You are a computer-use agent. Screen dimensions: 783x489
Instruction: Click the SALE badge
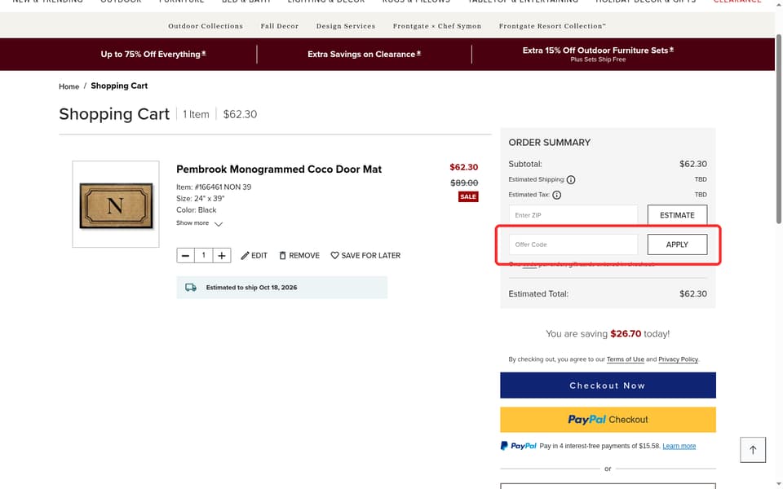468,196
